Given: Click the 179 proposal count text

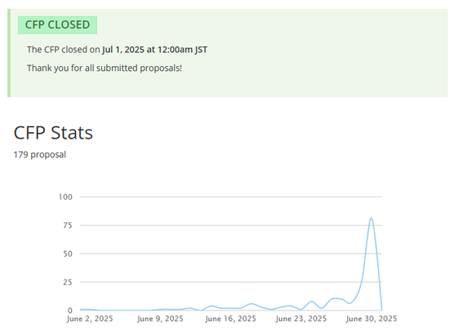Looking at the screenshot, I should point(40,155).
